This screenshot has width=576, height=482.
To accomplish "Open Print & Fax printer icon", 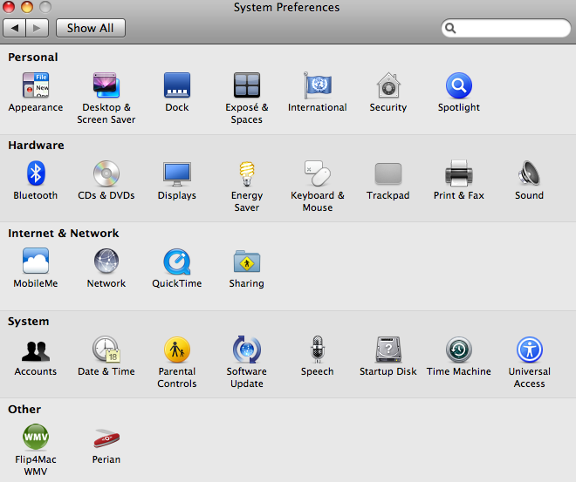I will coord(459,173).
